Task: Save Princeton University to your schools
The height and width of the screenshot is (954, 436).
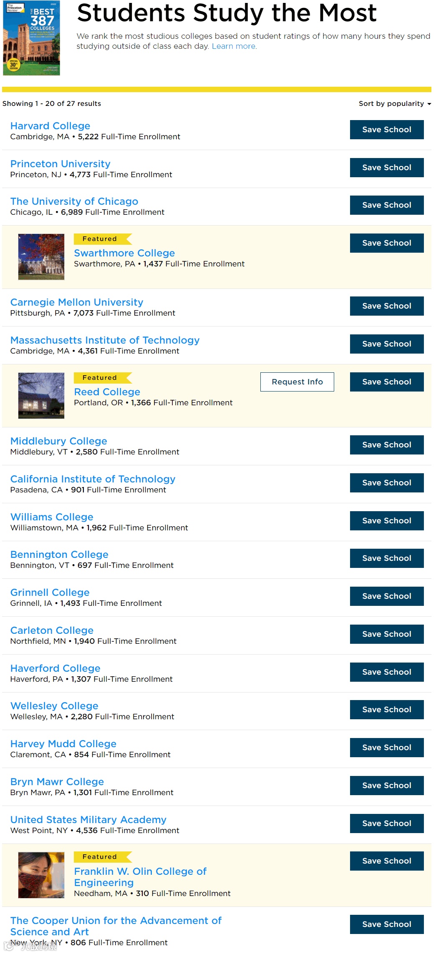Action: [387, 168]
